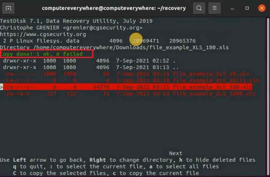Close the terminal with the orange X
Image resolution: width=270 pixels, height=177 pixels.
262,8
